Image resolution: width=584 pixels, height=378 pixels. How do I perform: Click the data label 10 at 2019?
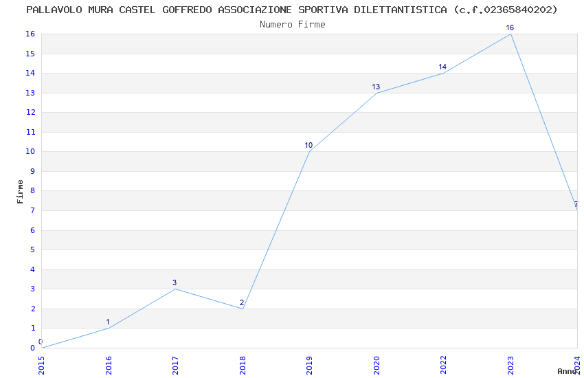click(x=308, y=145)
